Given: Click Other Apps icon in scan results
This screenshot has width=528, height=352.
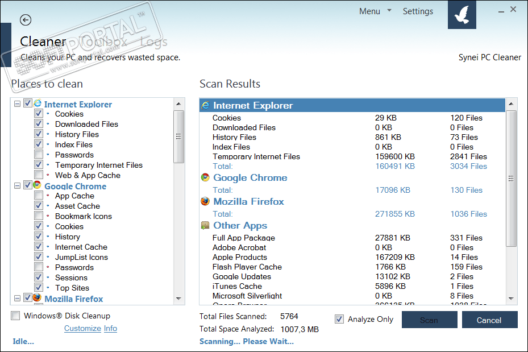Looking at the screenshot, I should (205, 225).
